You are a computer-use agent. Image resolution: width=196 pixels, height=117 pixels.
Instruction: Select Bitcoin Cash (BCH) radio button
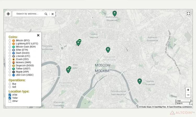tap(10, 47)
